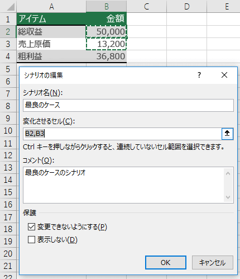Click the comment box scroll up arrow
Viewport: 240px width, 279px height.
[228, 173]
